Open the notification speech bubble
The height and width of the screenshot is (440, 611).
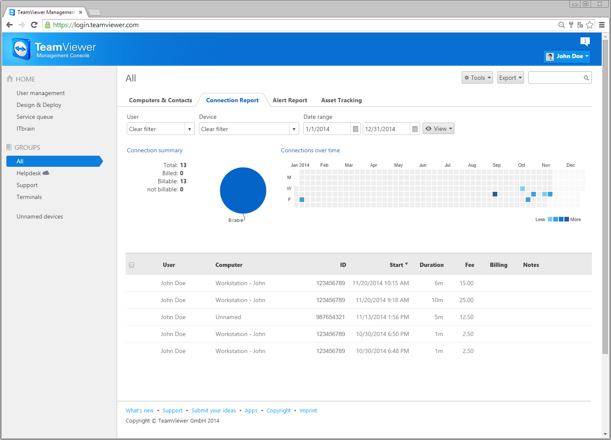coord(585,42)
